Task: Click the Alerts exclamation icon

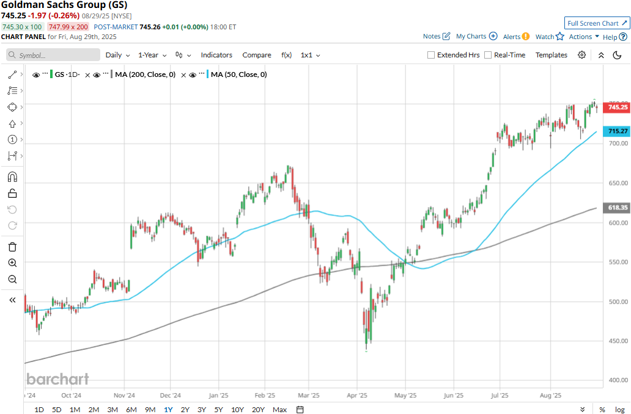Action: pyautogui.click(x=526, y=37)
